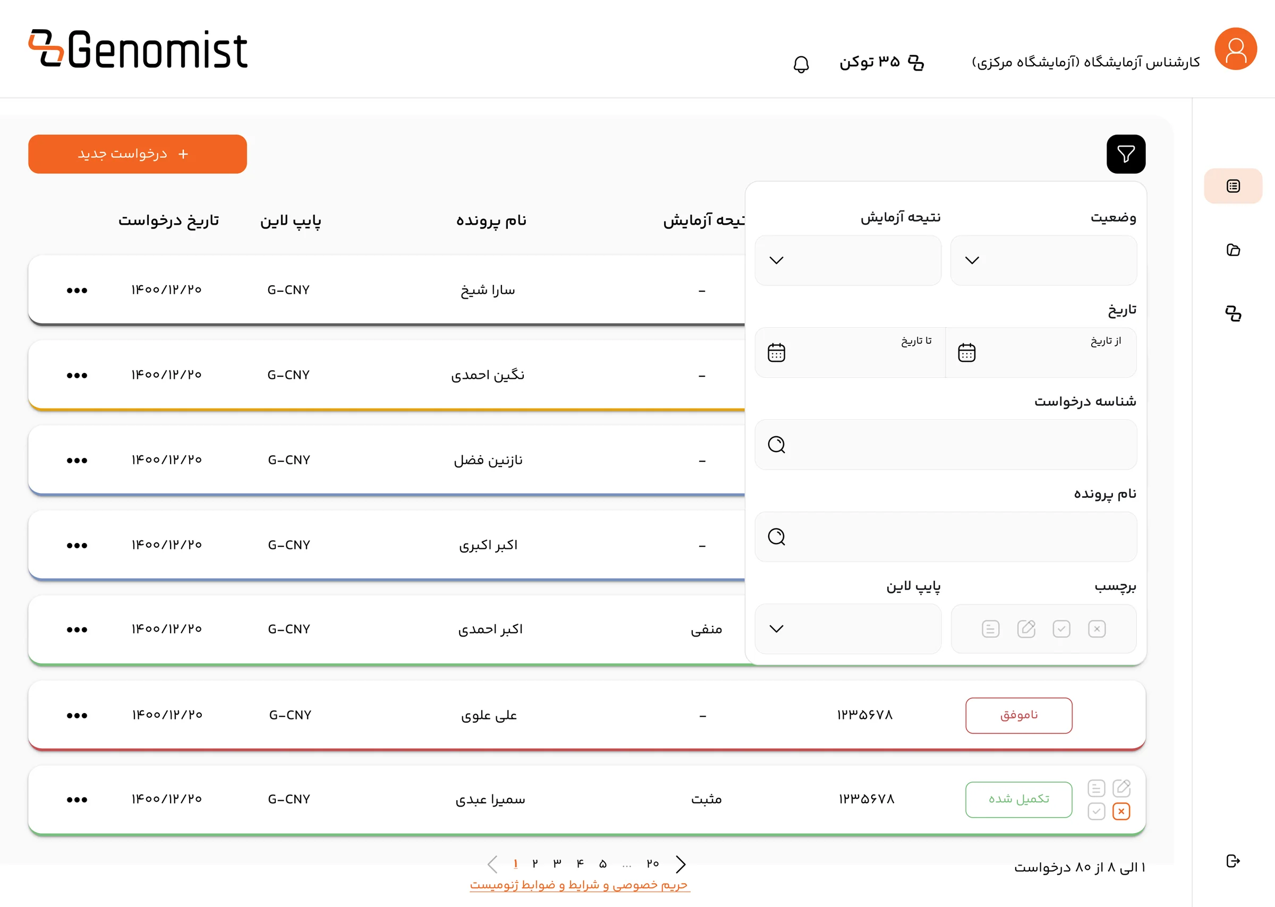1275x907 pixels.
Task: Open the folders sidebar icon
Action: click(x=1232, y=250)
